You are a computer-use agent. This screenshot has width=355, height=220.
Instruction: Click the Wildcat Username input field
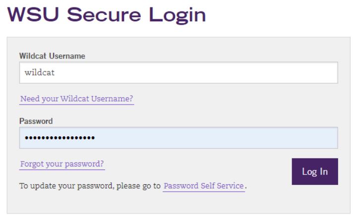click(178, 73)
